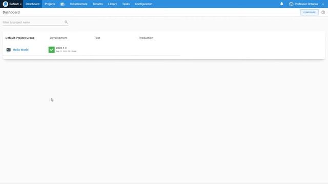The image size is (328, 184).
Task: Click the Production environment column header
Action: coord(146,38)
